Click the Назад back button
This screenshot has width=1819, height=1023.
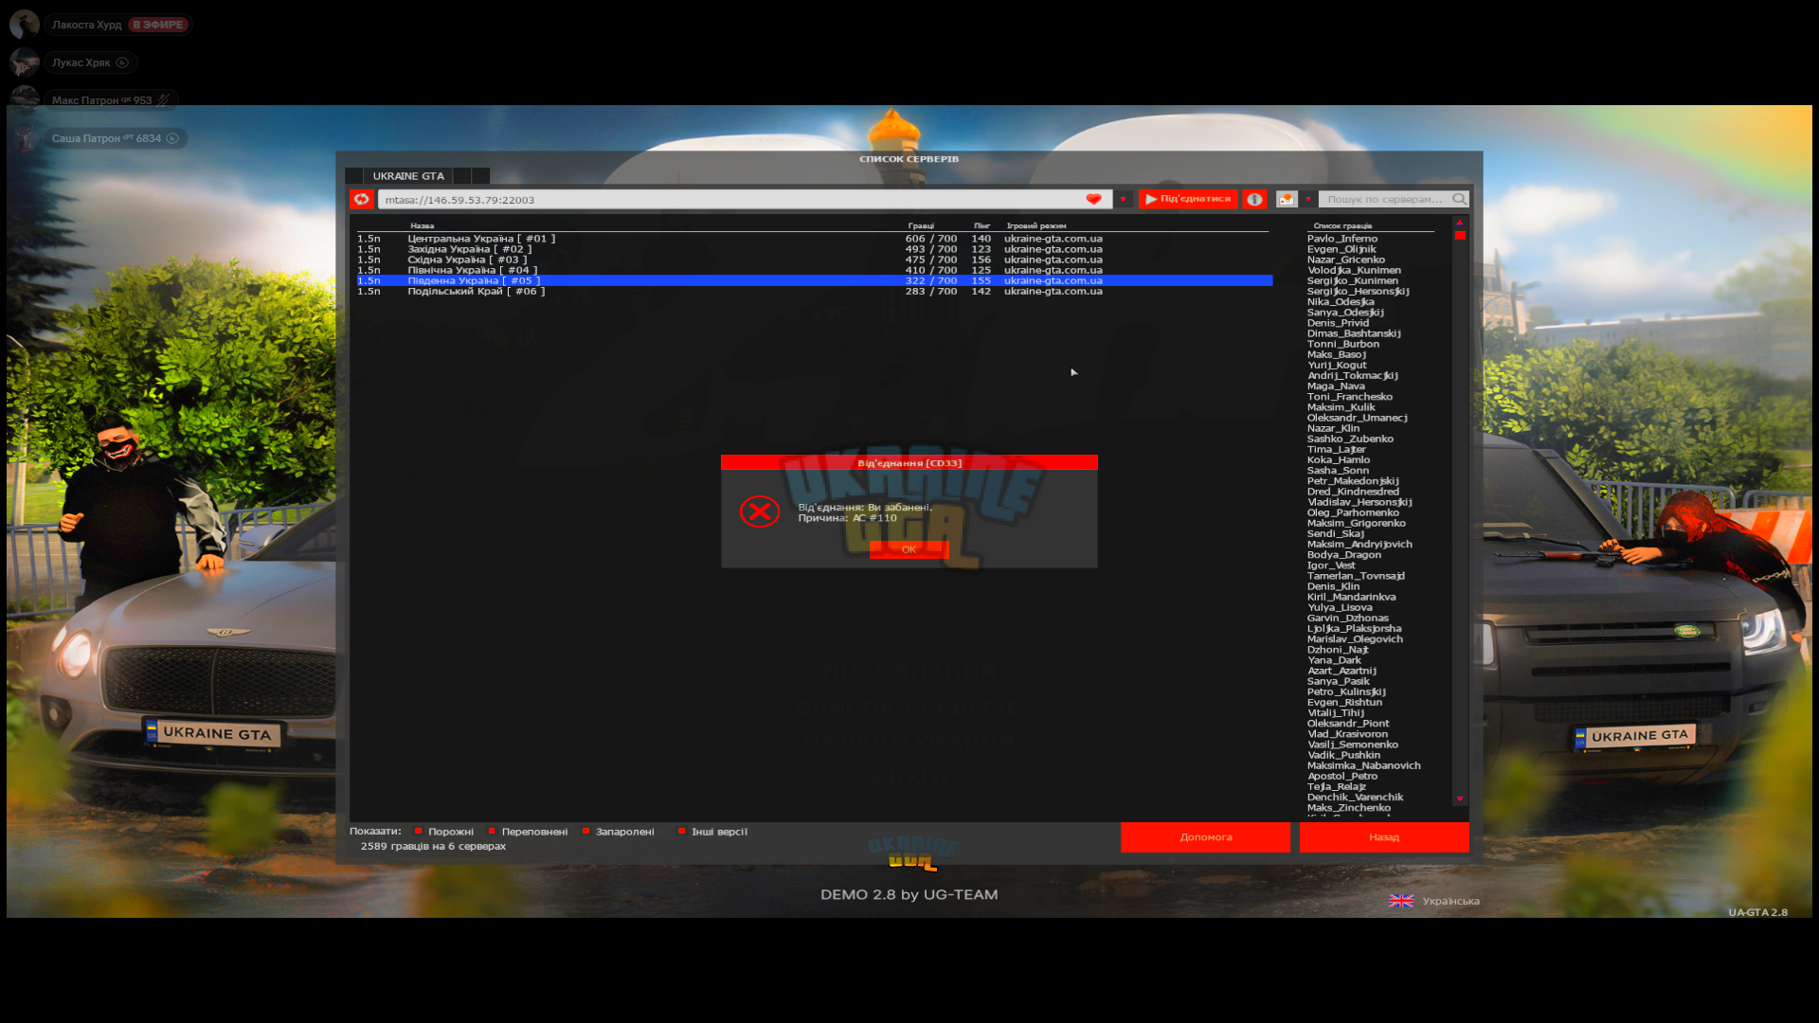[1384, 837]
